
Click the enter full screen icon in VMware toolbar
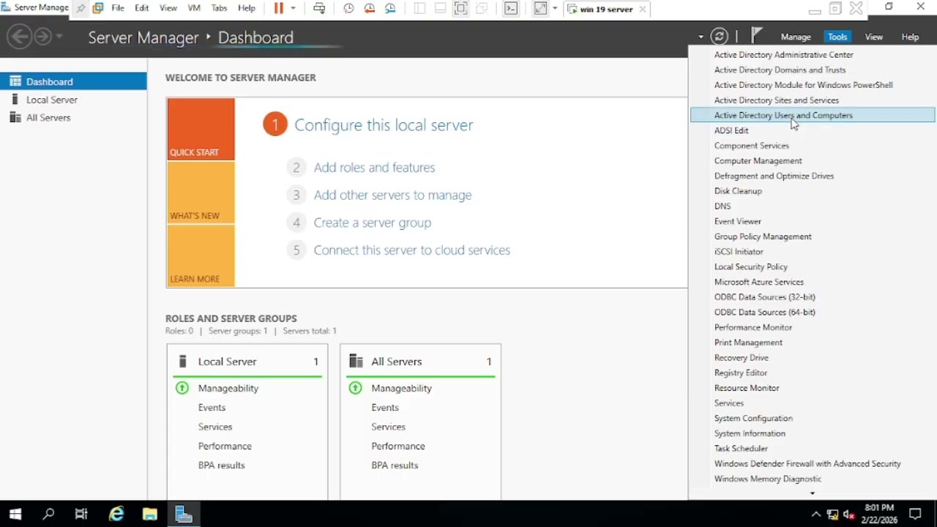[460, 9]
